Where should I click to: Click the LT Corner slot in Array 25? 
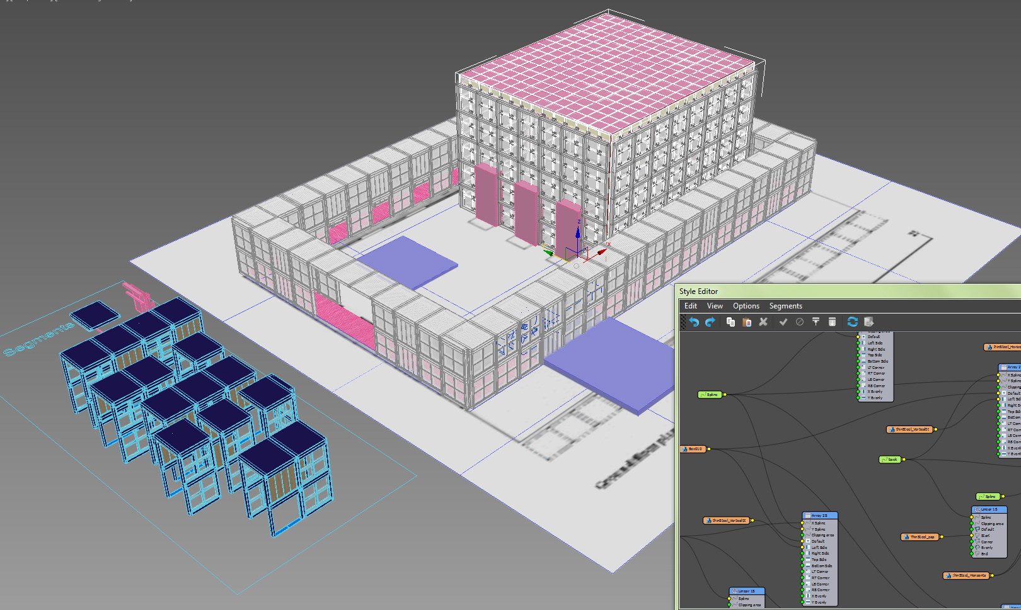[x=819, y=572]
